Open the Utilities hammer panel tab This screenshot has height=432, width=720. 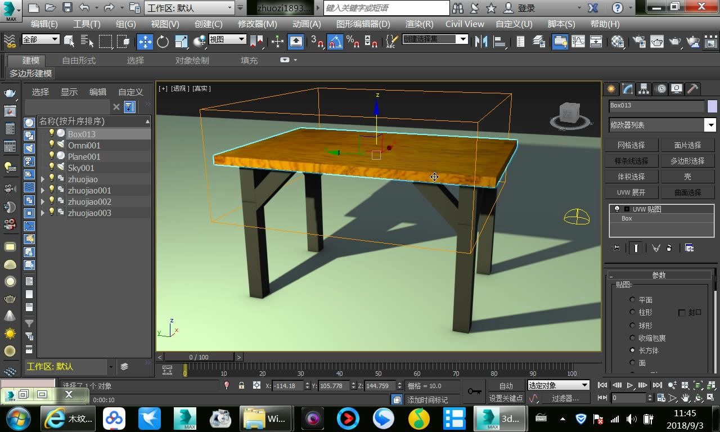[693, 89]
